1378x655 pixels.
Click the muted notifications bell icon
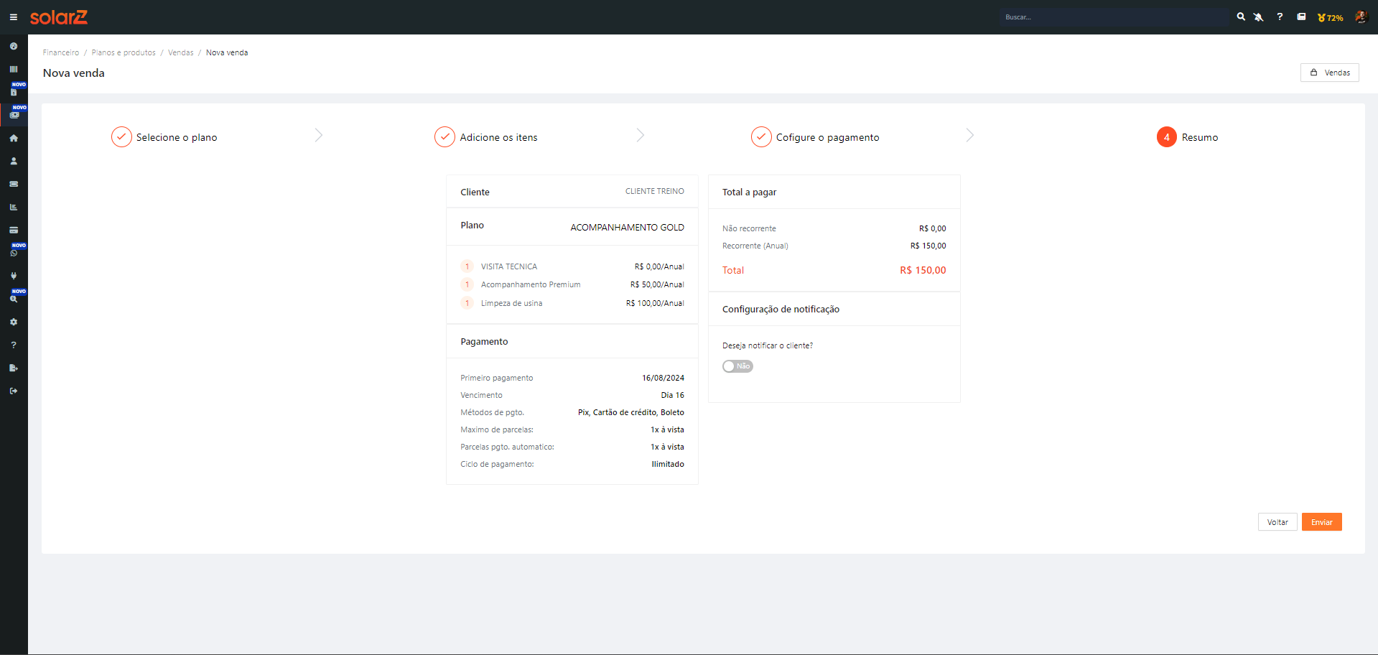pyautogui.click(x=1259, y=17)
